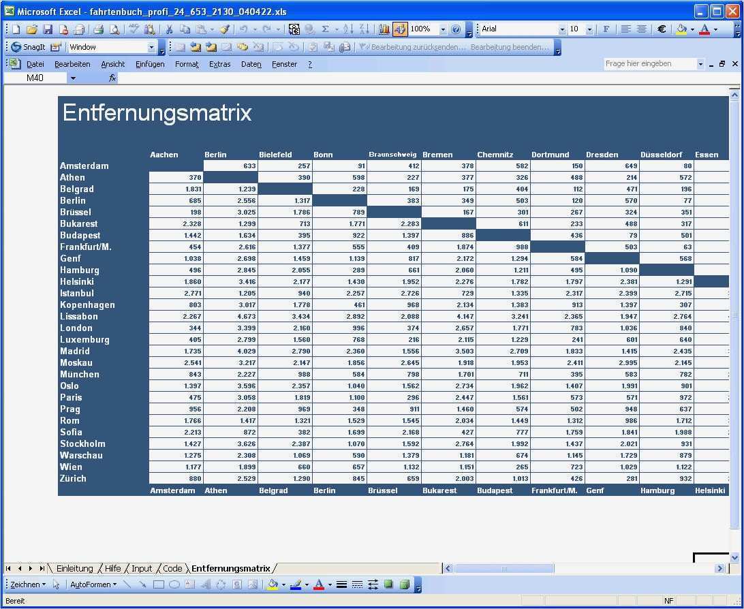Open the Chart Wizard icon

coord(384,29)
